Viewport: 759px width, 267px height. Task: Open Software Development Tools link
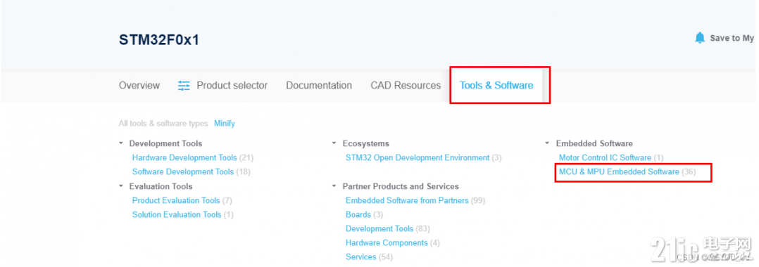coord(183,172)
